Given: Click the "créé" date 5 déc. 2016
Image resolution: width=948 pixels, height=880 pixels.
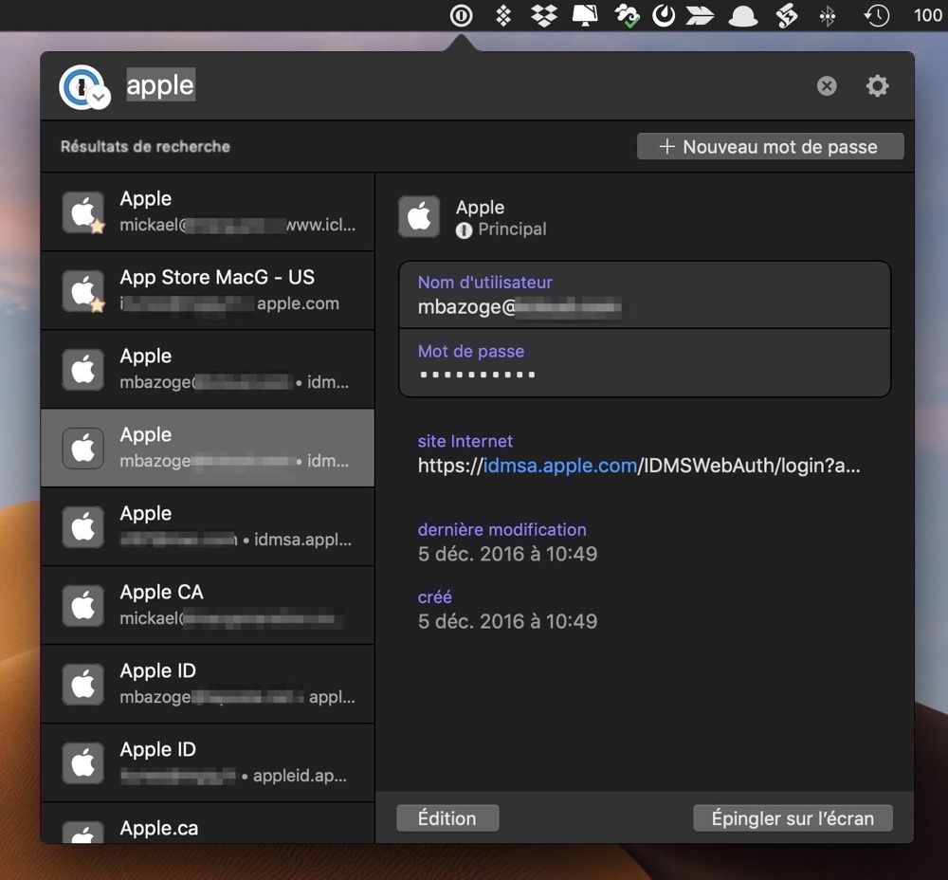Looking at the screenshot, I should tap(507, 622).
